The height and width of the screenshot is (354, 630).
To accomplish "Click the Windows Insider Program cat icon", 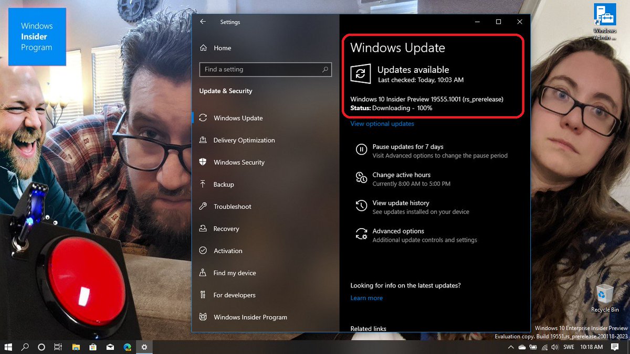I will pos(203,317).
